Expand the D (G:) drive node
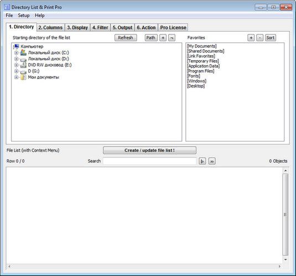Image resolution: width=296 pixels, height=276 pixels. (x=17, y=71)
